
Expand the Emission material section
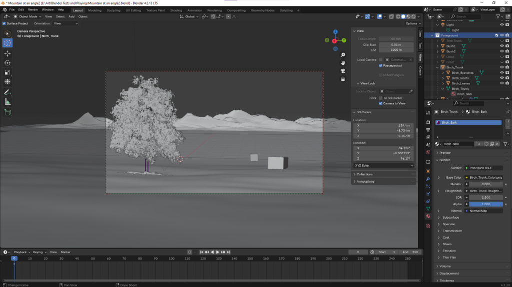449,251
